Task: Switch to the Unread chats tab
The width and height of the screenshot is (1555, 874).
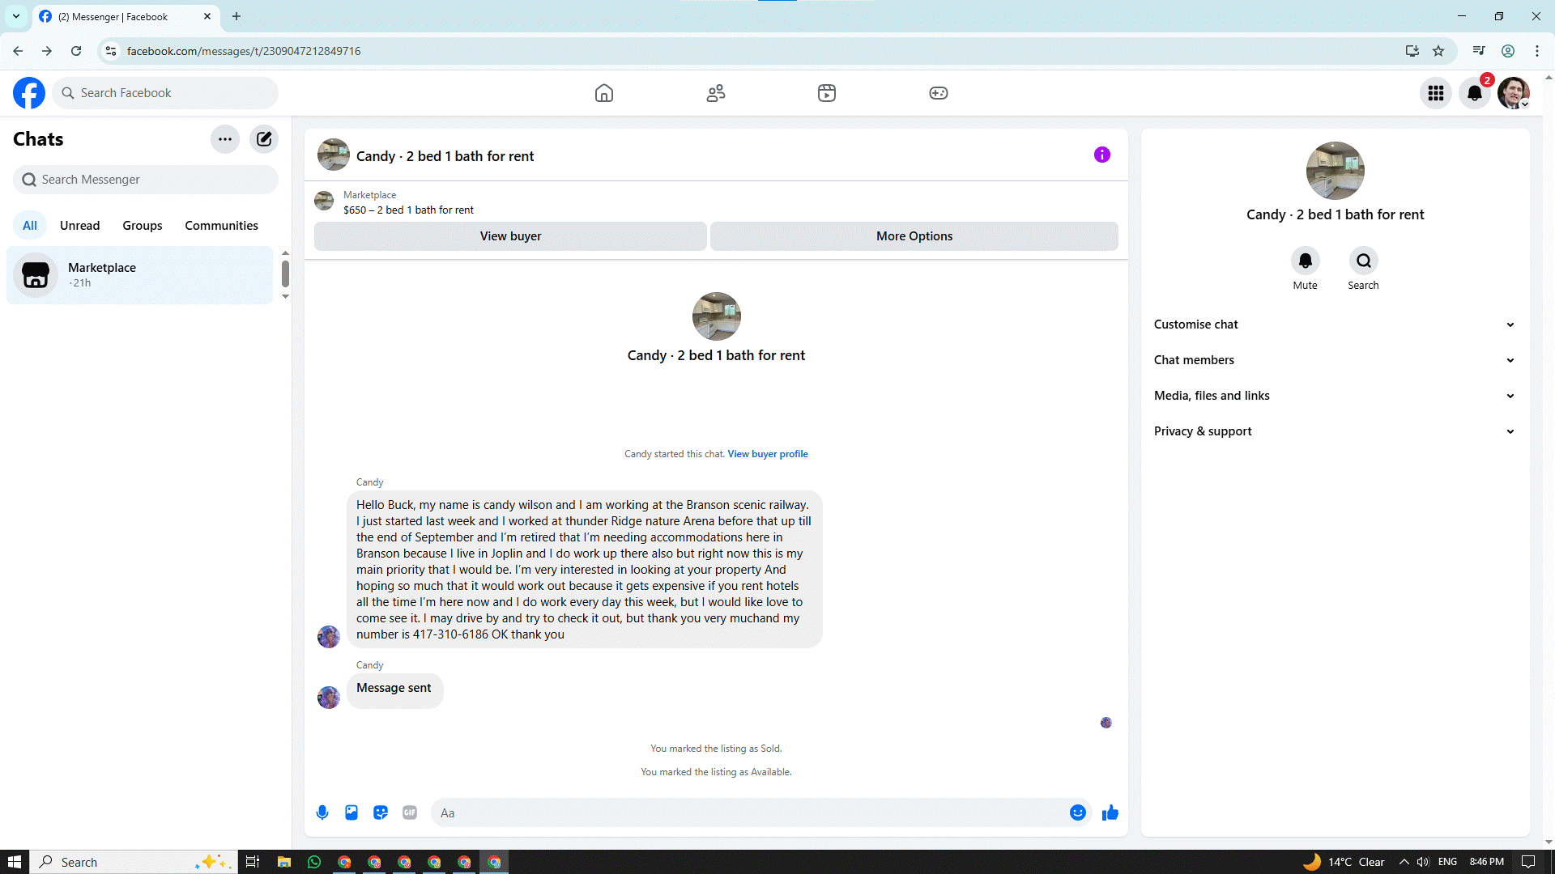Action: coord(79,226)
